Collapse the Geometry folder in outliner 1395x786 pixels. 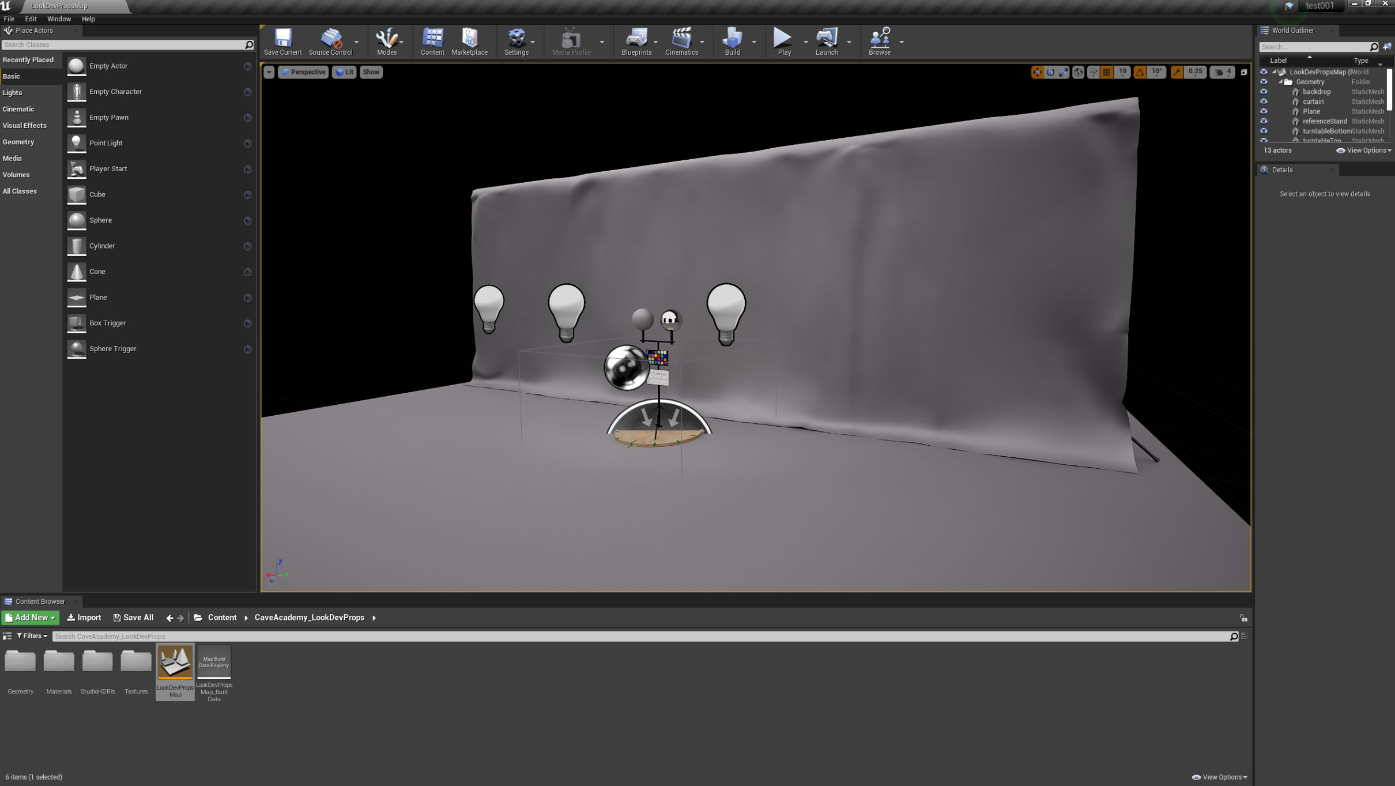(1280, 82)
